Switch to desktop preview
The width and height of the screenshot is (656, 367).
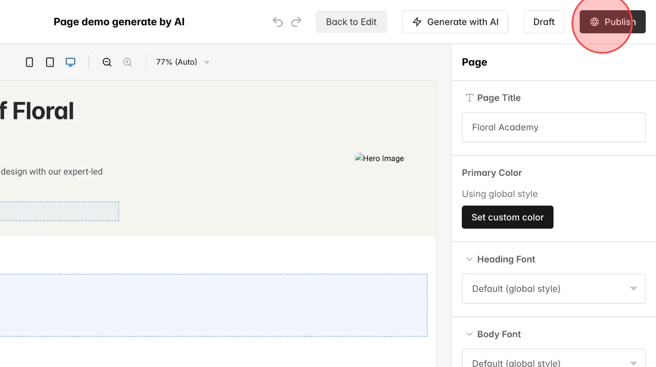(x=70, y=62)
